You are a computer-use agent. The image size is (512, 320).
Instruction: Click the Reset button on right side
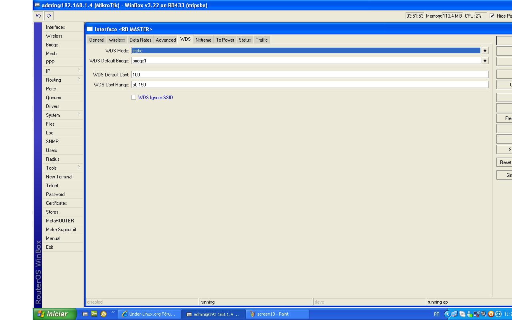[504, 162]
